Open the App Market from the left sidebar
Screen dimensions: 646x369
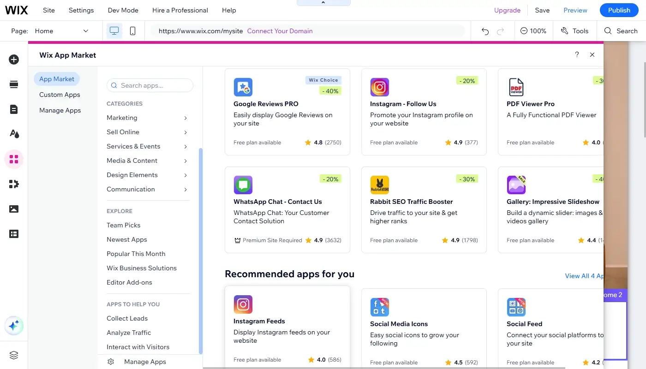click(x=14, y=159)
